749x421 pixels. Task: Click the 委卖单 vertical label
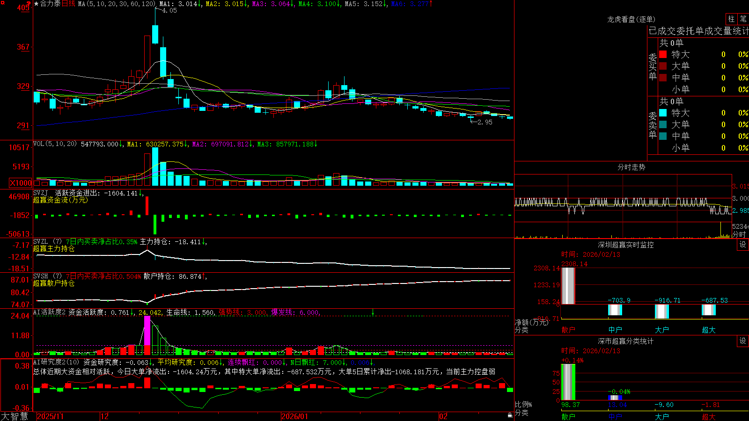[653, 125]
